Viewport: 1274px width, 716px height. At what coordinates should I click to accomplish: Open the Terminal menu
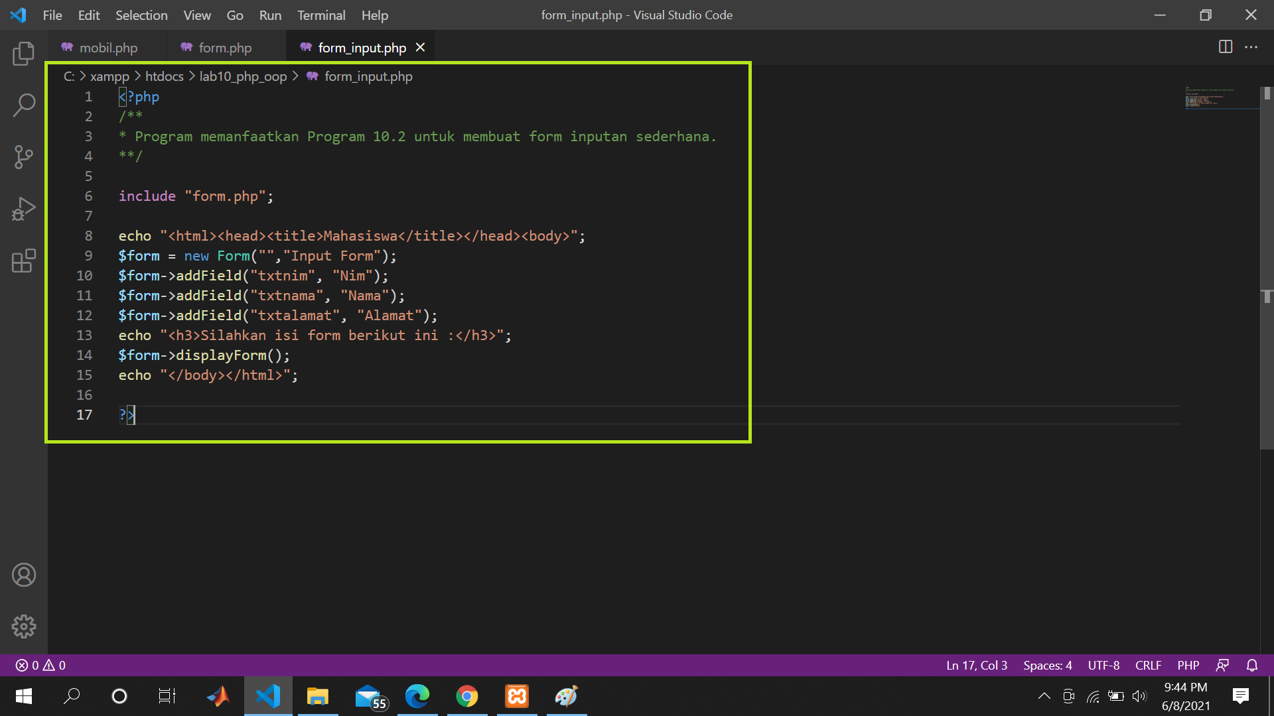pos(321,15)
